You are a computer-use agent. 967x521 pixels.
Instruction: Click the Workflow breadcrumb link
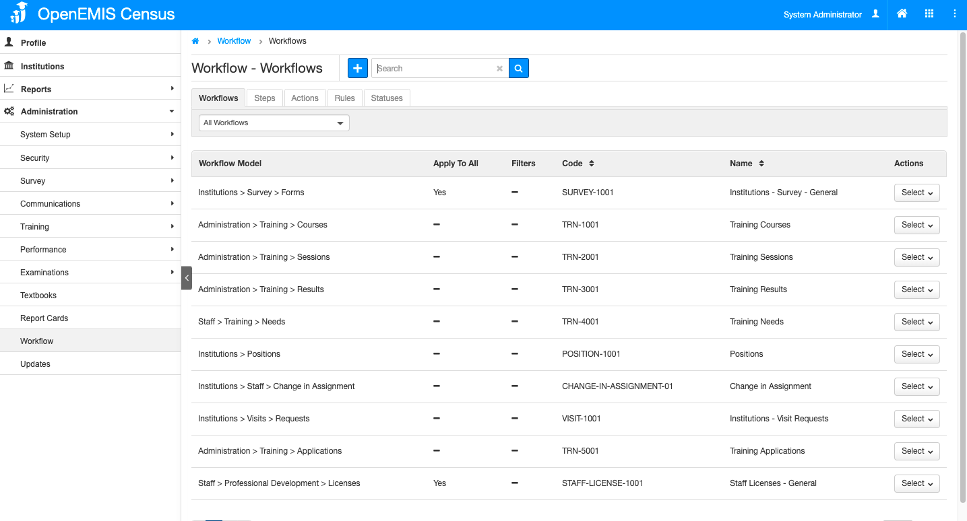234,41
